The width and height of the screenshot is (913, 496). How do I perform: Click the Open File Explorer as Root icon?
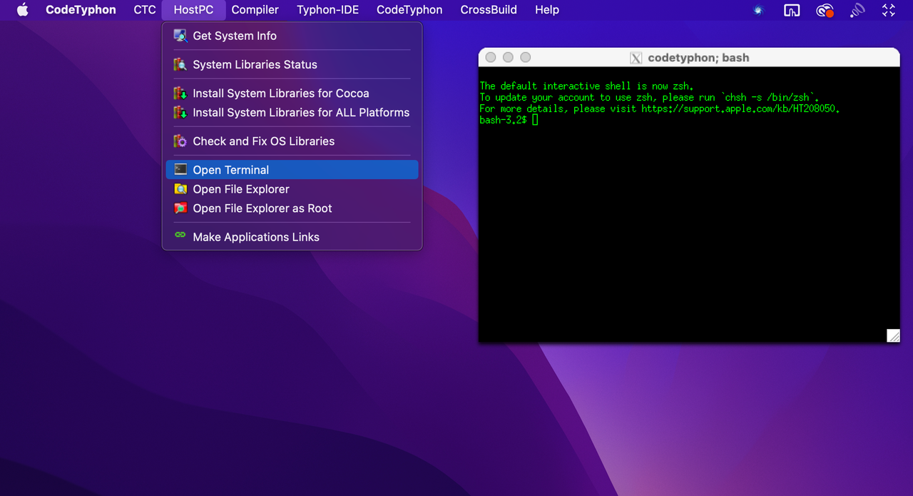pyautogui.click(x=180, y=208)
